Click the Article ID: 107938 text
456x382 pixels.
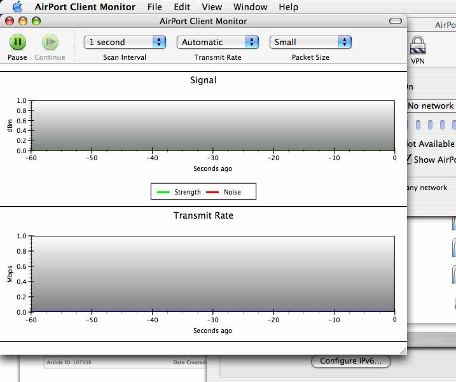click(x=69, y=362)
